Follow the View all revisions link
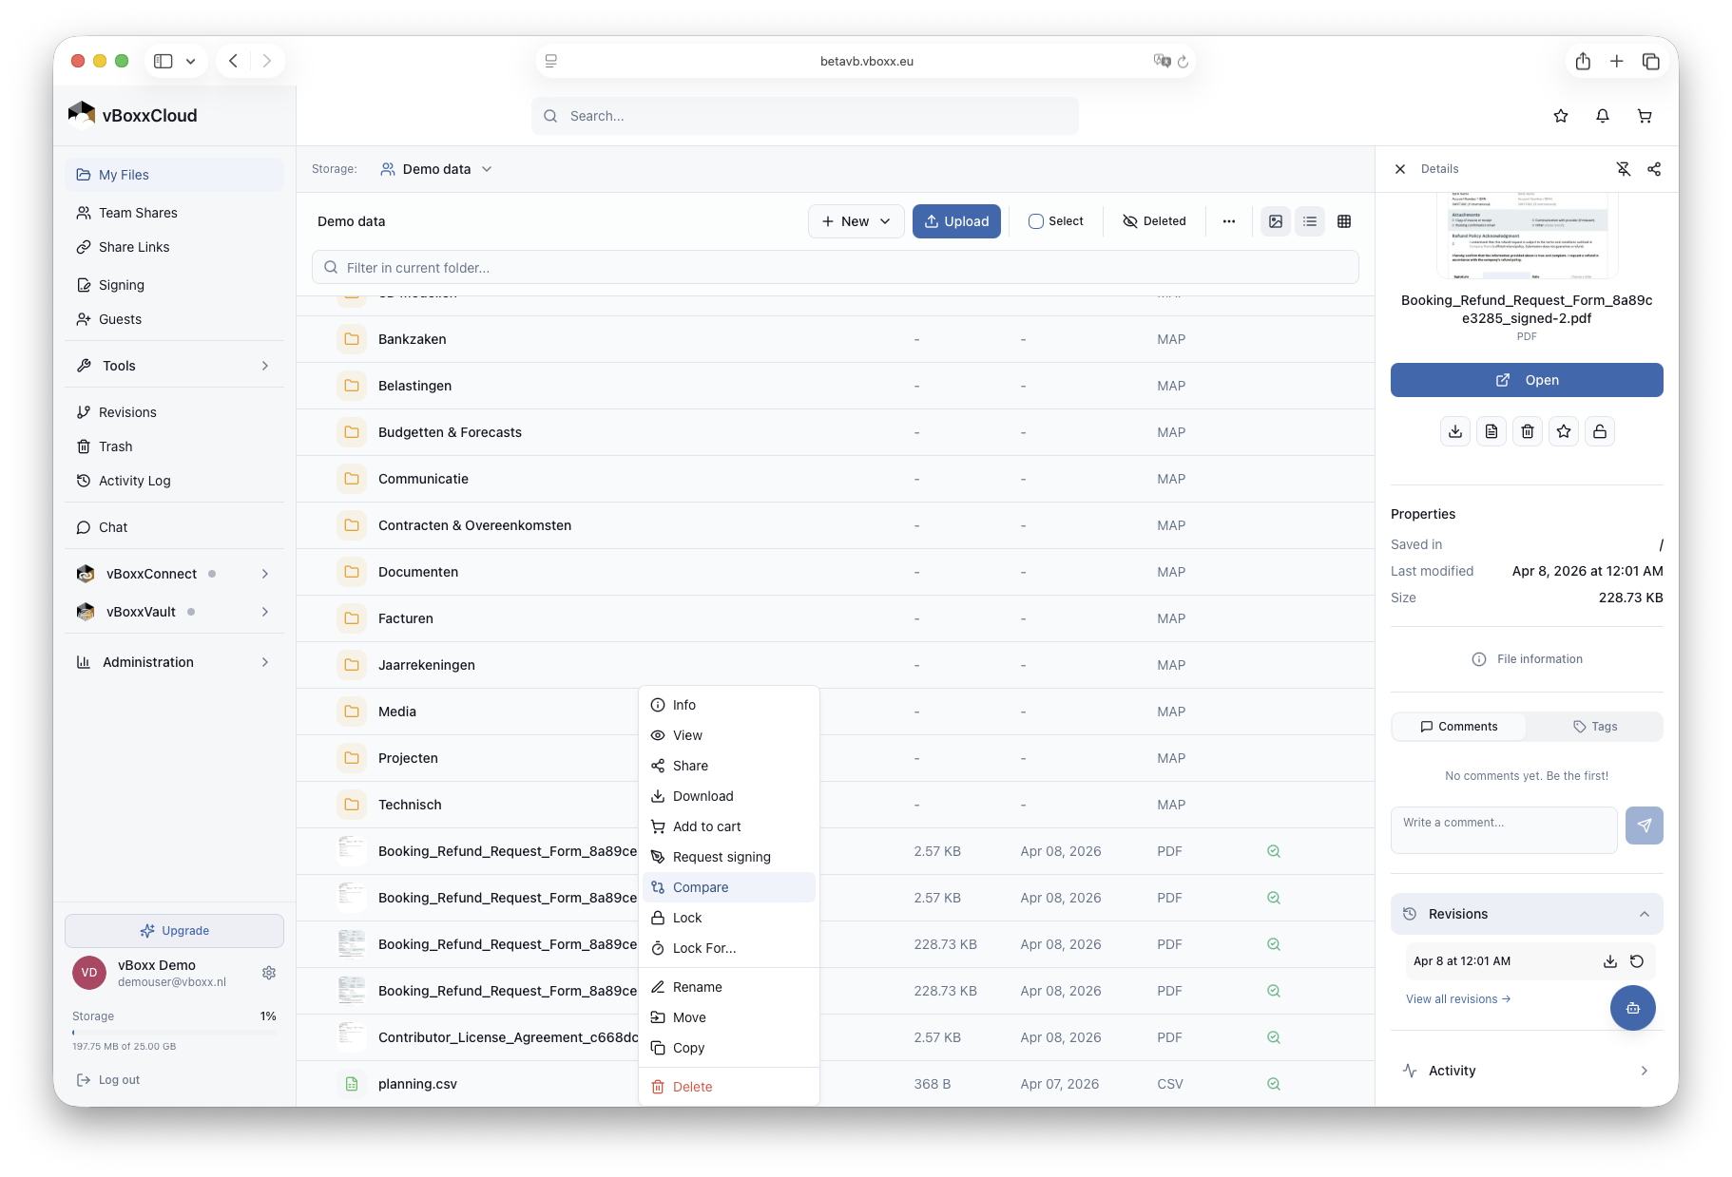 [1458, 999]
